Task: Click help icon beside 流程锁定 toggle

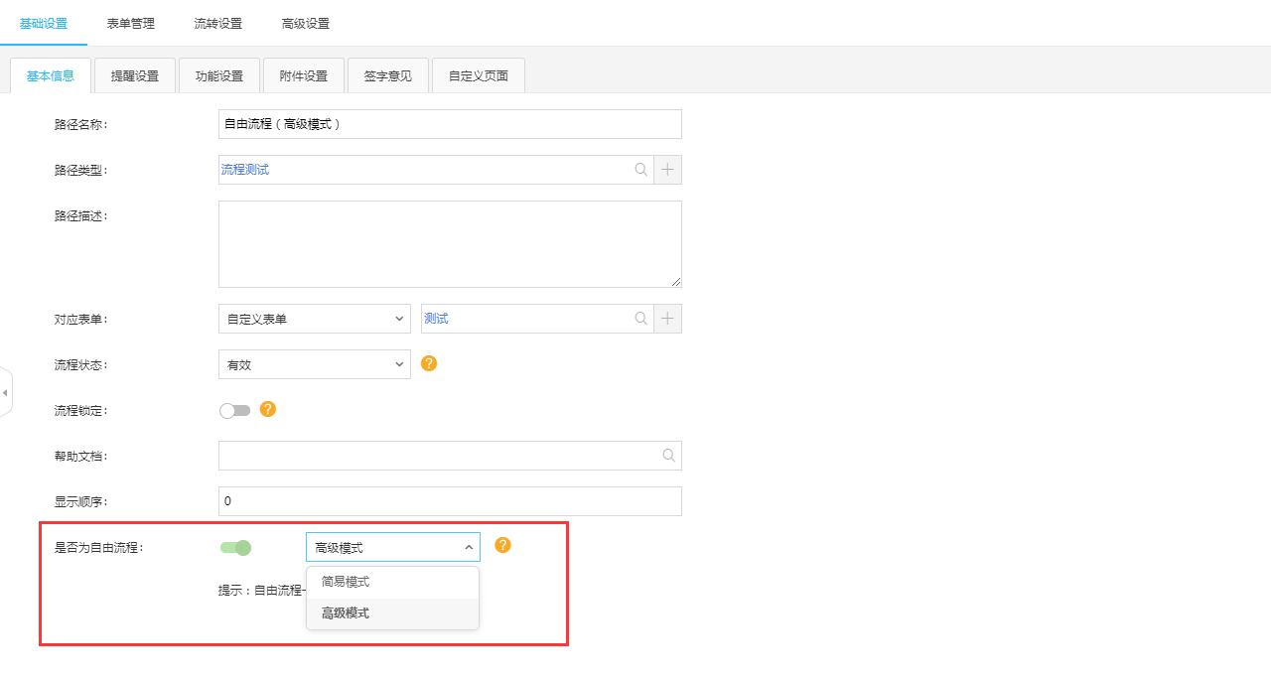Action: [x=268, y=409]
